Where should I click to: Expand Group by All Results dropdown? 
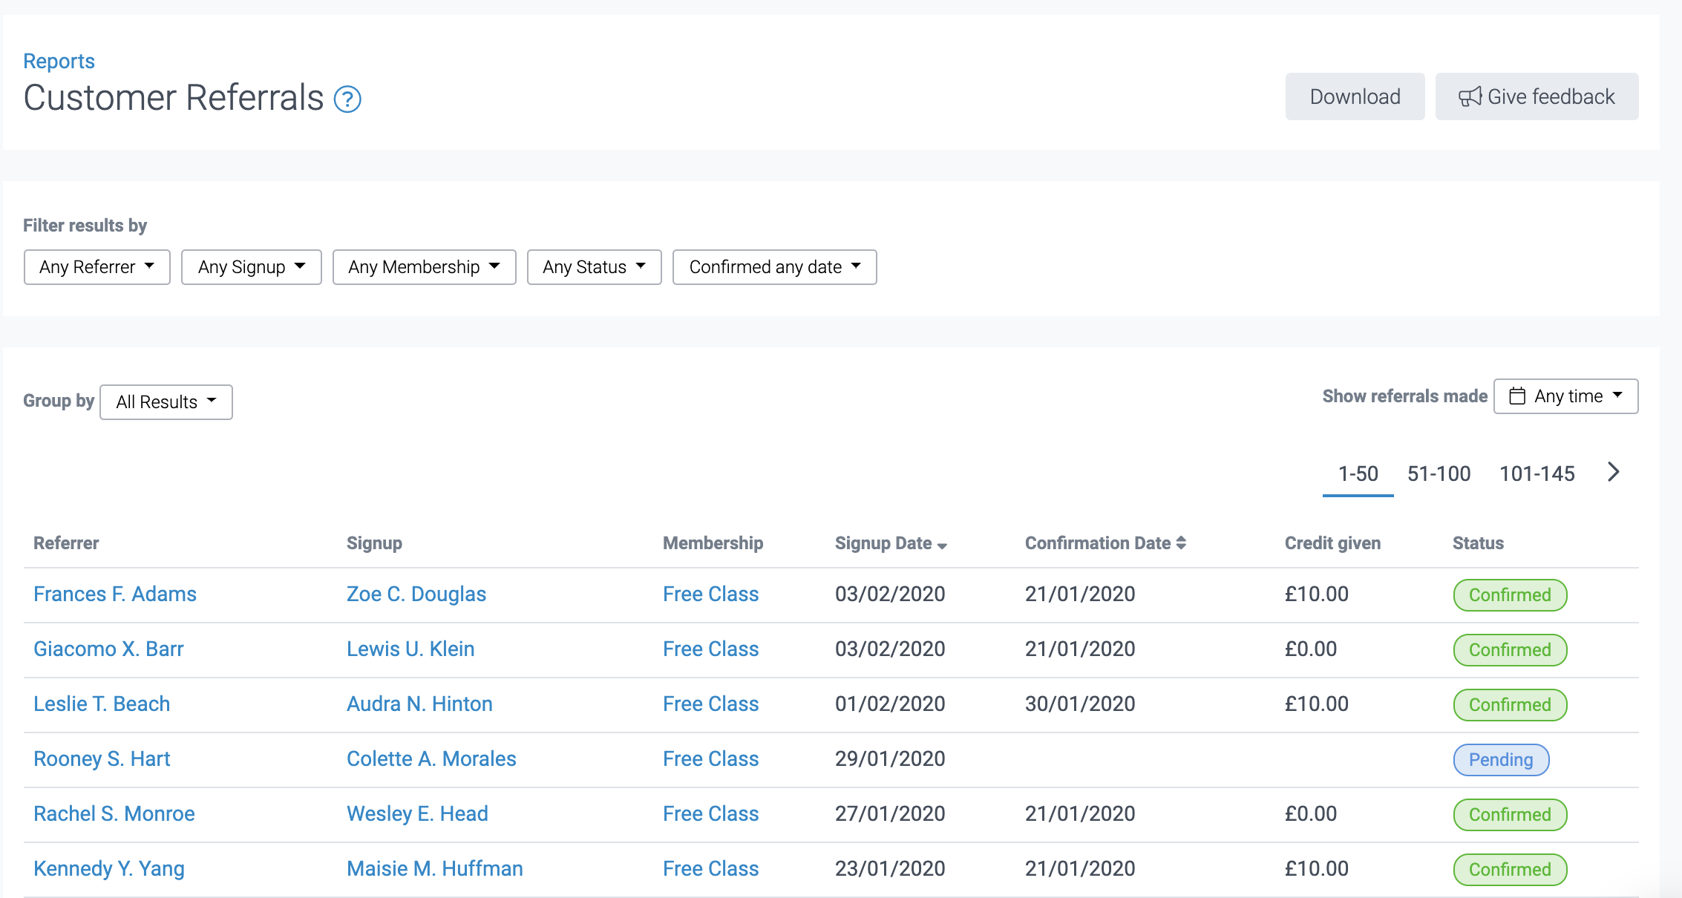click(166, 402)
